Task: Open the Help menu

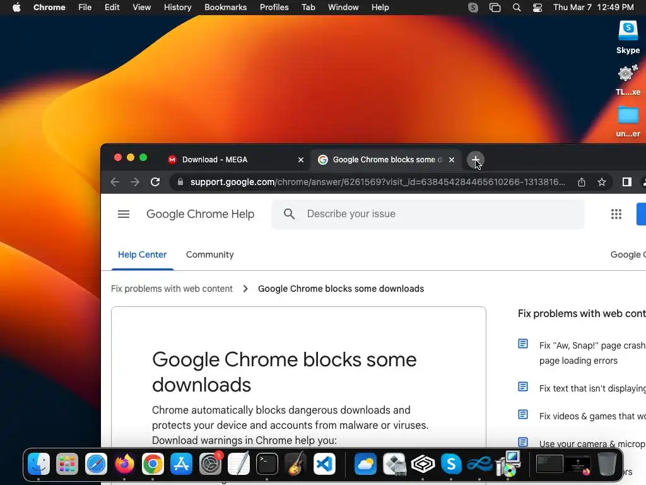Action: [x=380, y=8]
